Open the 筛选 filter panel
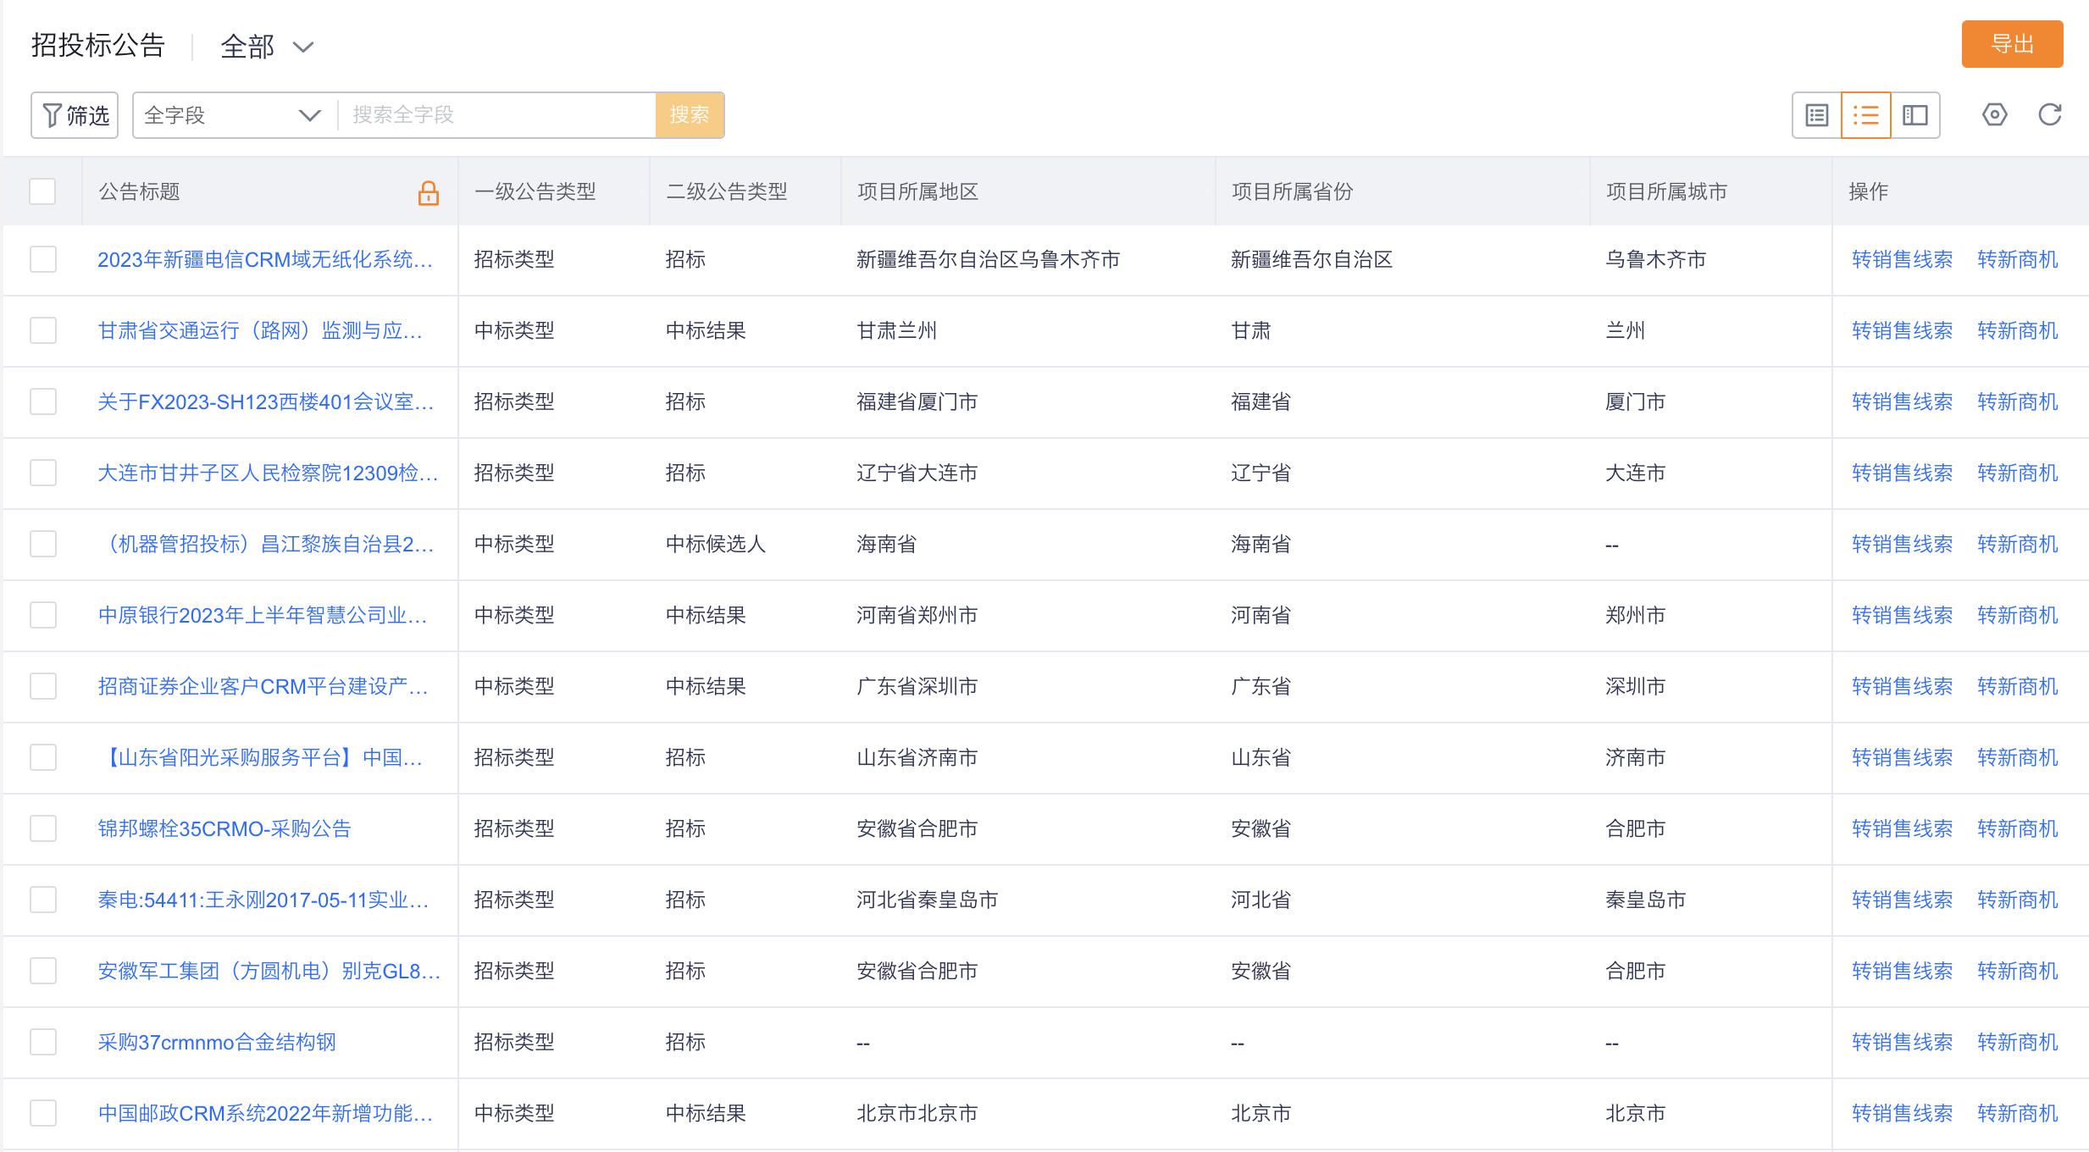This screenshot has width=2089, height=1152. 75,115
